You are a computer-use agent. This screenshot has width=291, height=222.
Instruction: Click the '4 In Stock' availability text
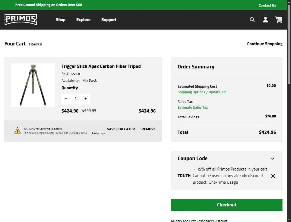90,80
